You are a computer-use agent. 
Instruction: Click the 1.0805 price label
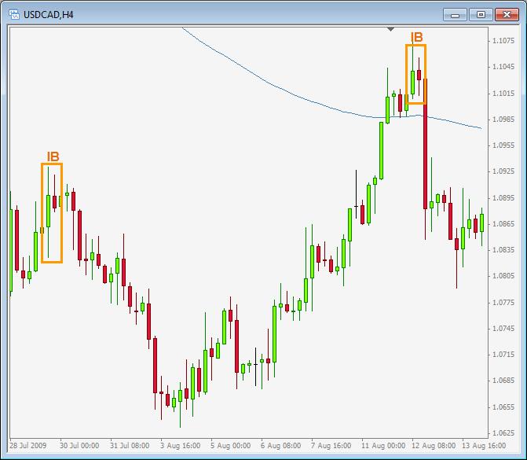coord(503,276)
